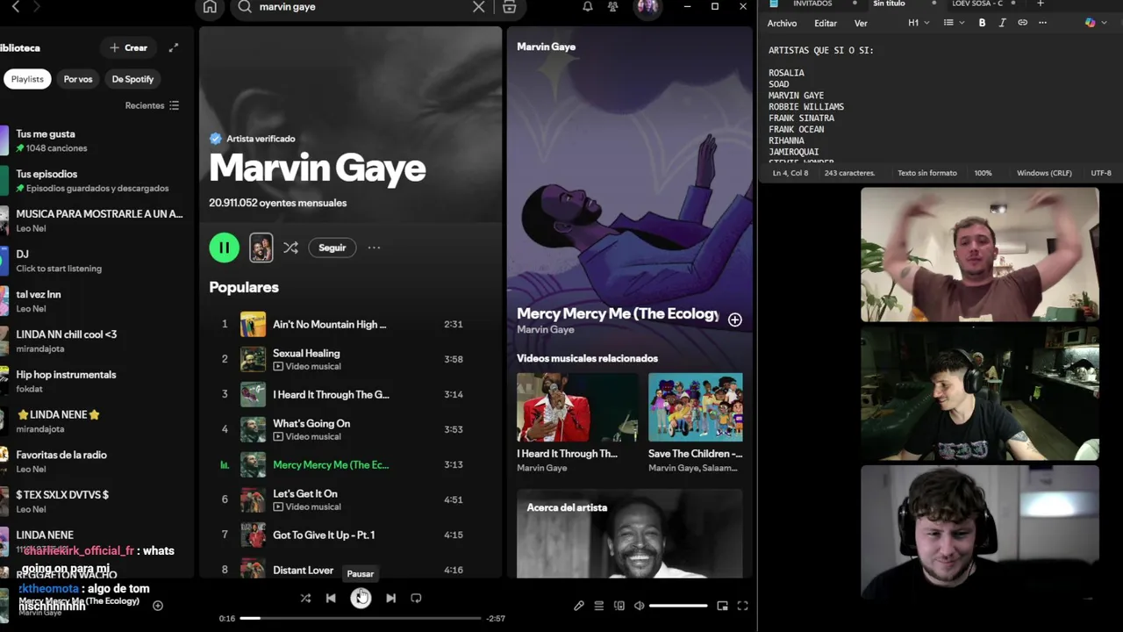The height and width of the screenshot is (632, 1123).
Task: Toggle shuffle on the artist page
Action: pos(290,248)
